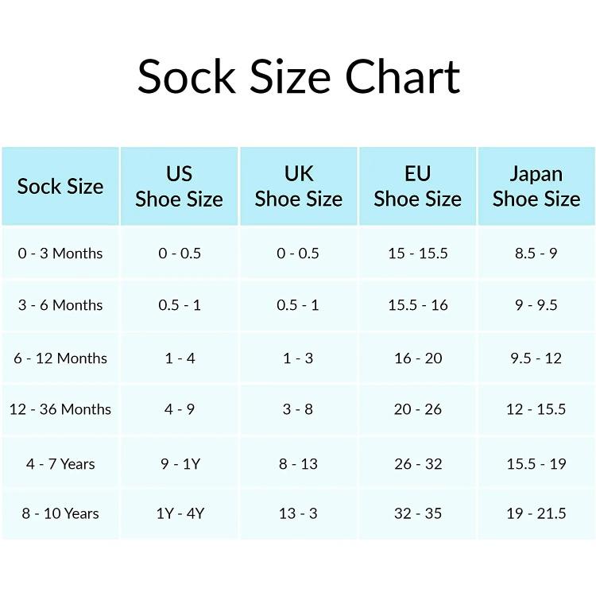596x596 pixels.
Task: Click the EU Shoe Size header
Action: tap(417, 187)
